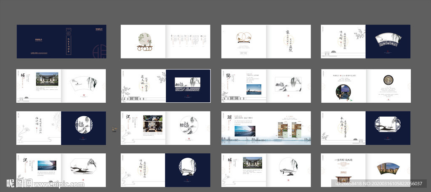This screenshot has height=192, width=431.
Task: Select the round moon-gate window on a navy page
Action: point(187,167)
